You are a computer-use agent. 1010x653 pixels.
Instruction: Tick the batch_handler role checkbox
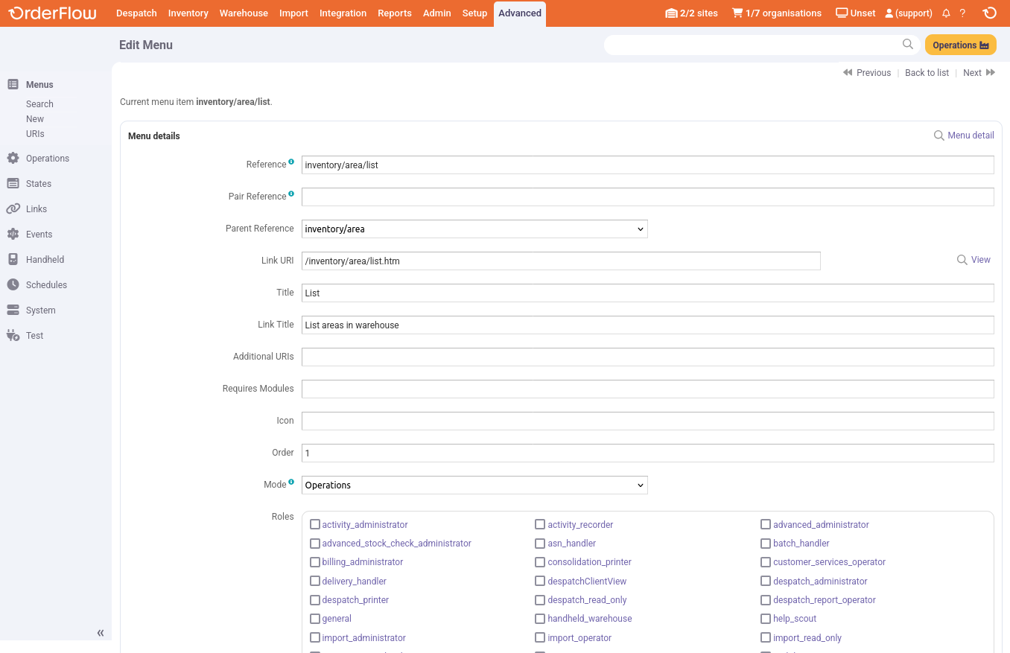click(766, 544)
